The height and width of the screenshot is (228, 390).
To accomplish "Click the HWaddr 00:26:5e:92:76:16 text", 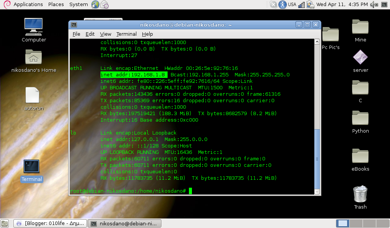I will [201, 68].
